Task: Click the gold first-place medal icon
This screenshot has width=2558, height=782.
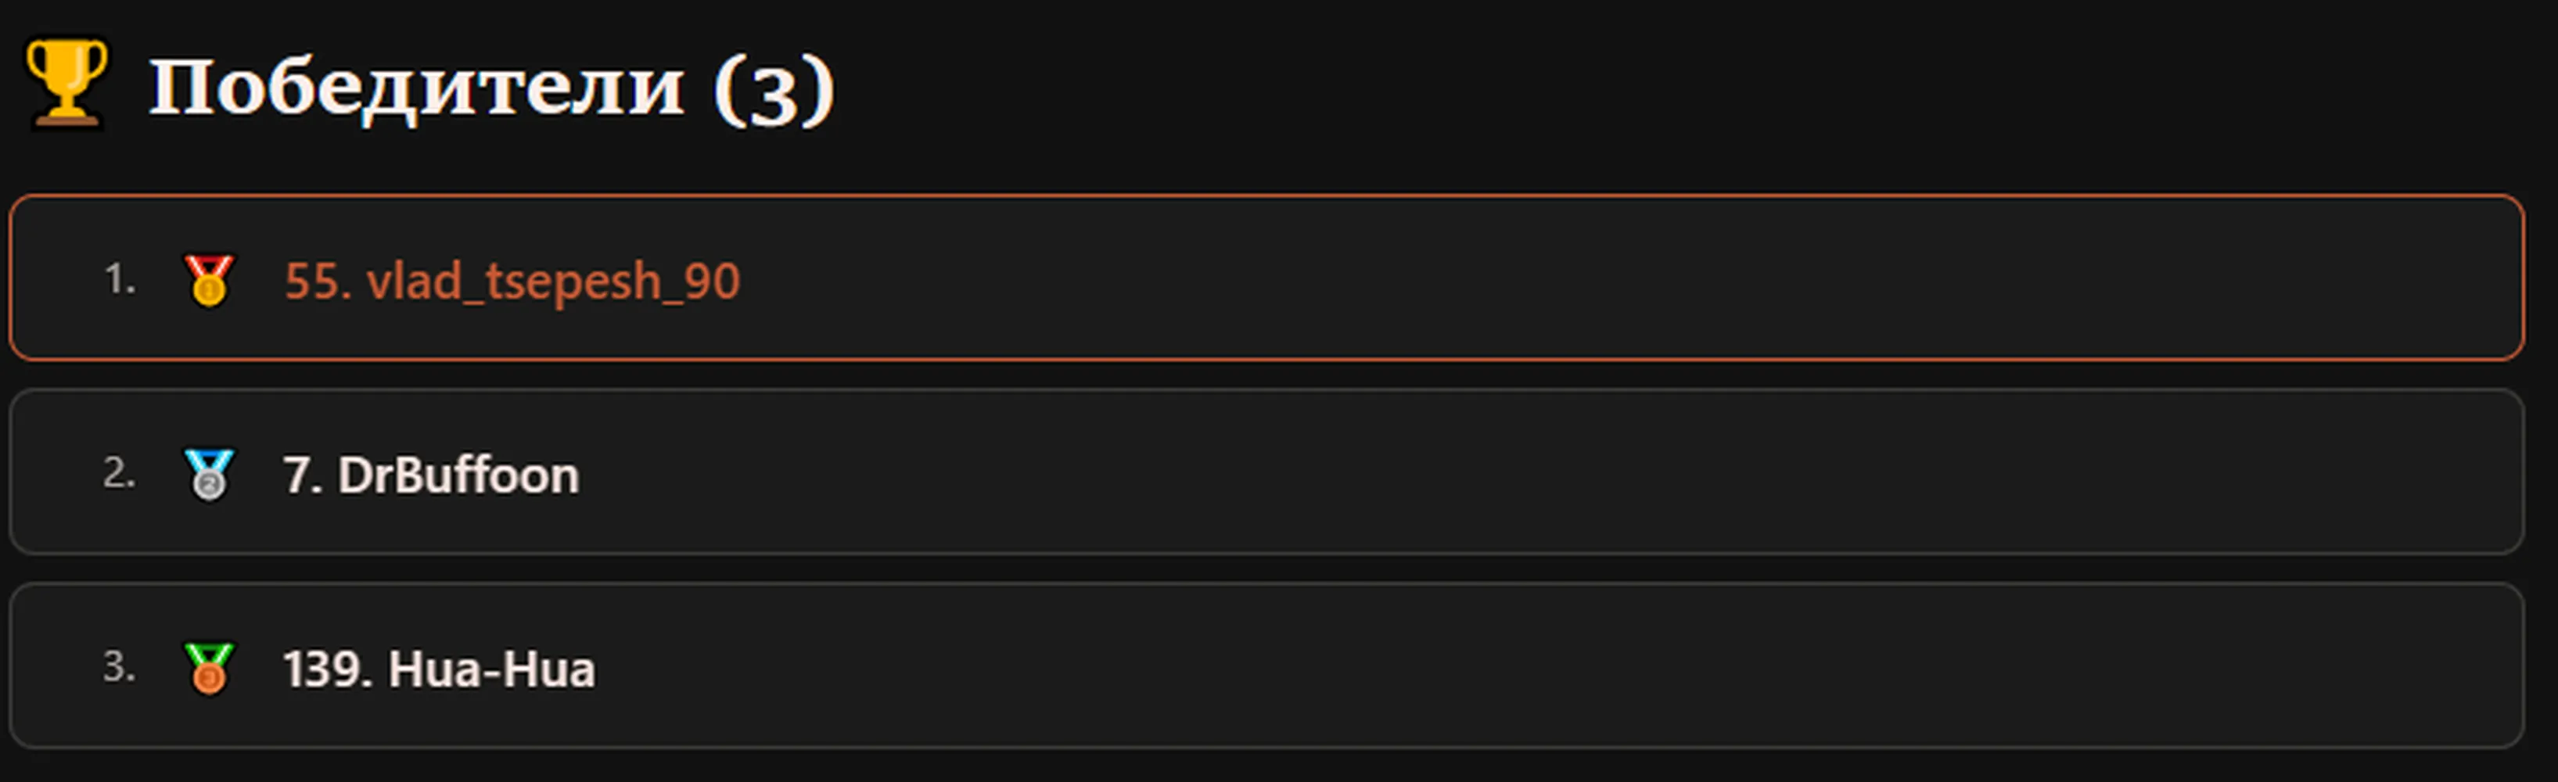Action: coord(209,280)
